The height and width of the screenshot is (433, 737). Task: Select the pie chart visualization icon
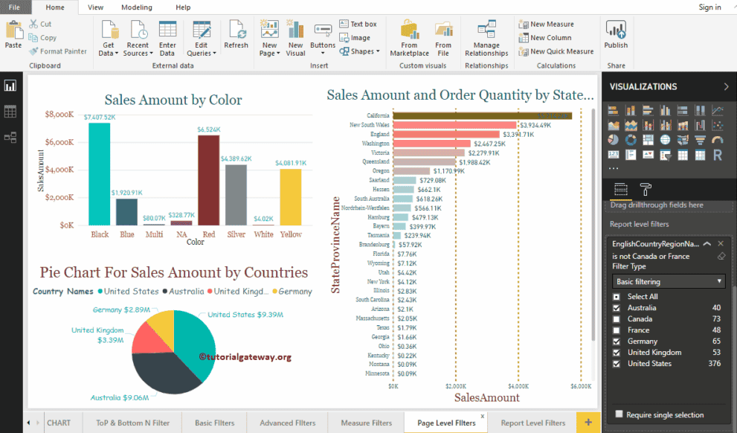click(x=614, y=139)
